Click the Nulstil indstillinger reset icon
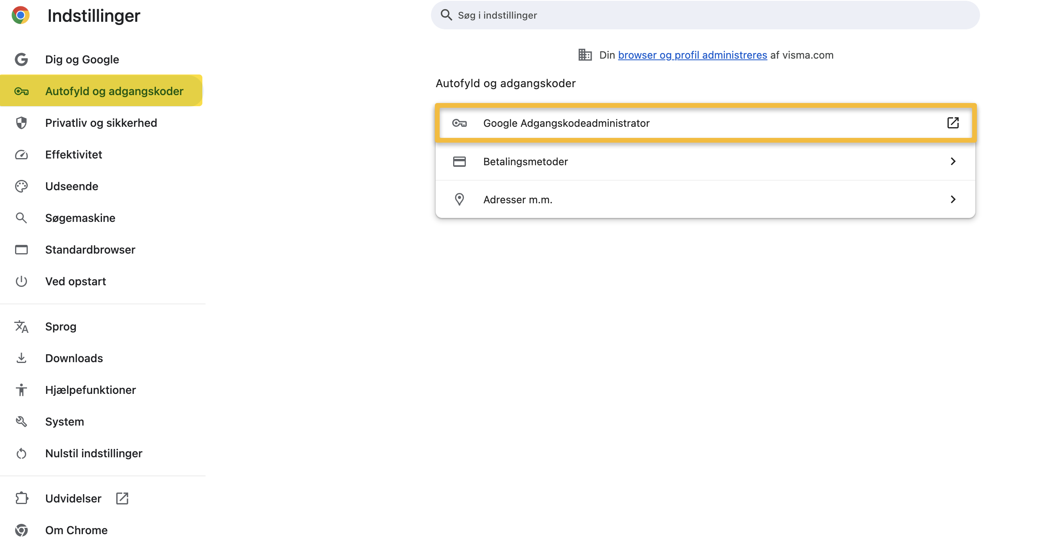The image size is (1038, 550). tap(21, 453)
